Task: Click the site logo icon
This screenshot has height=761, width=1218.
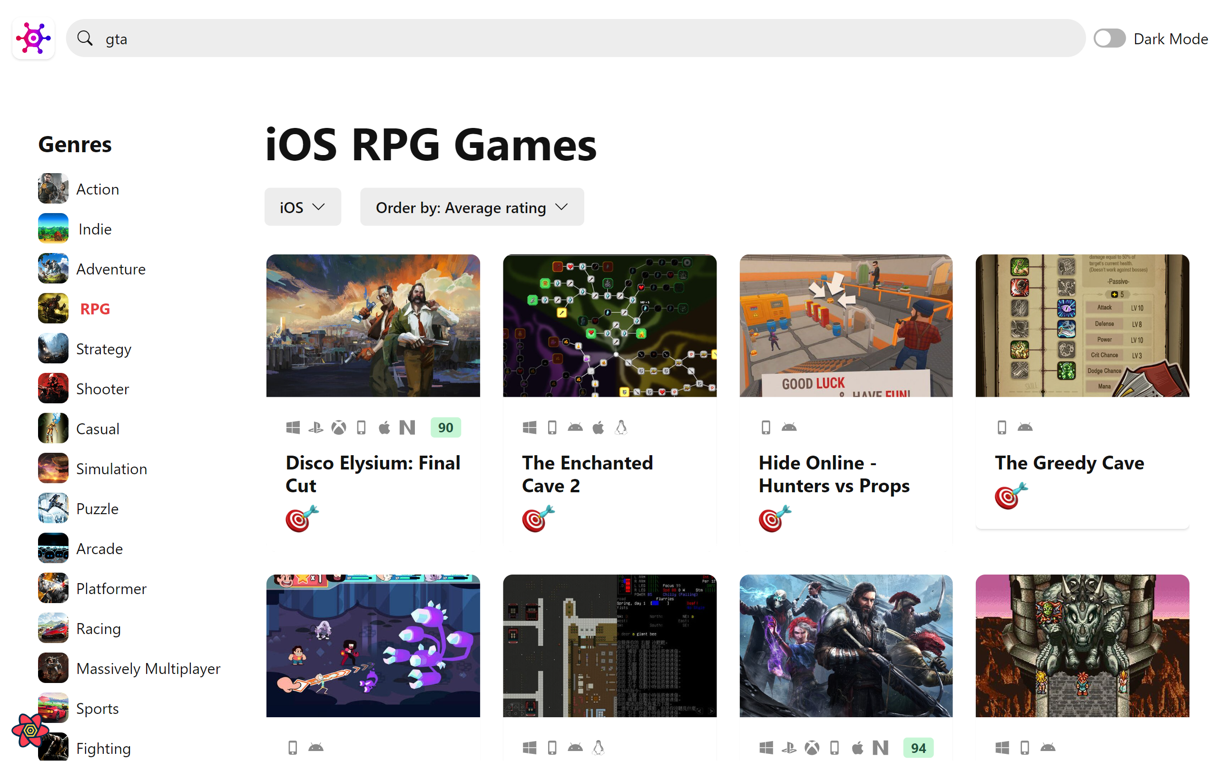Action: (33, 38)
